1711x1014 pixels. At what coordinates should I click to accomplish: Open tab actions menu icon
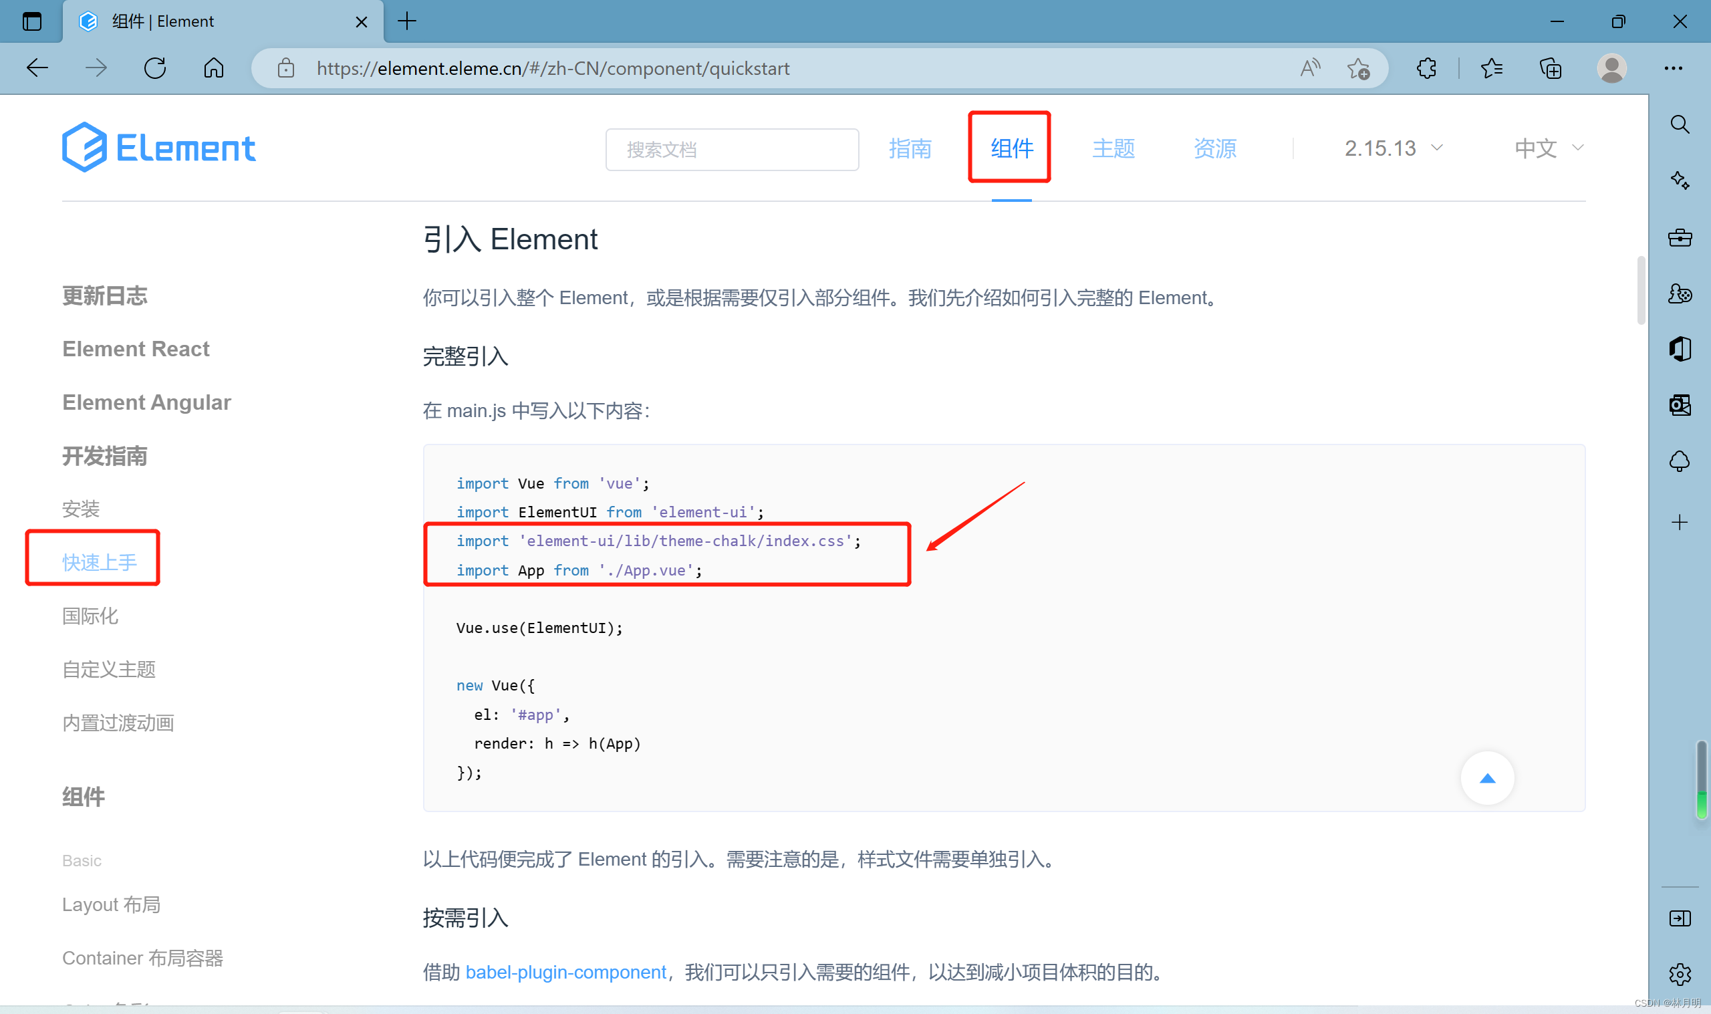click(x=31, y=21)
